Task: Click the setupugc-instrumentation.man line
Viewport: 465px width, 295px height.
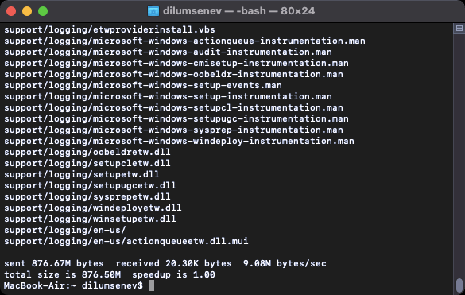Action: pos(176,118)
